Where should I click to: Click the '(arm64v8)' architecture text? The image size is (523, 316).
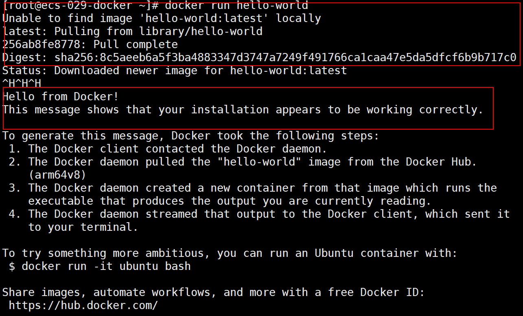(x=57, y=175)
